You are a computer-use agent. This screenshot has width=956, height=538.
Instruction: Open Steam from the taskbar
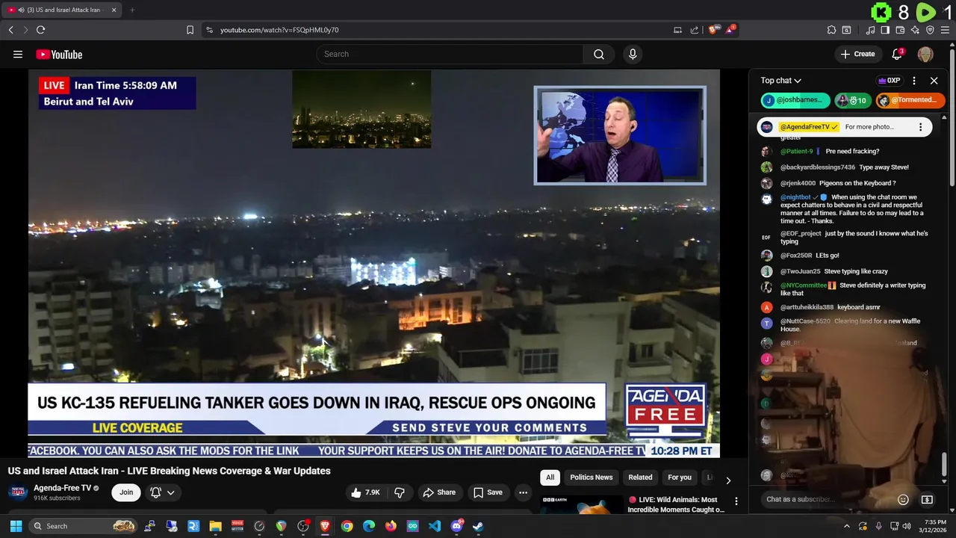[478, 526]
